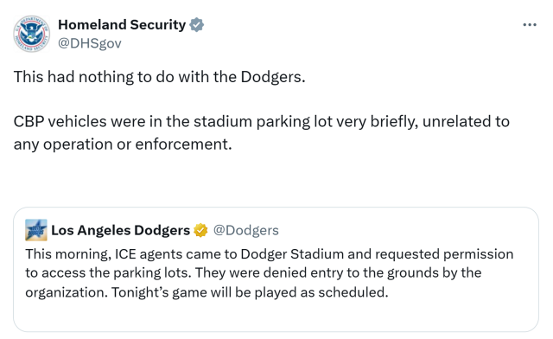Click the Los Angeles Dodgers avatar
Screen dimensions: 553x339
pos(36,230)
